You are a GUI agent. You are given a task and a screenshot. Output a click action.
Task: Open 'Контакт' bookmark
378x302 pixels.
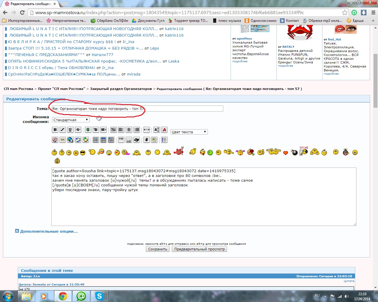[x=289, y=21]
